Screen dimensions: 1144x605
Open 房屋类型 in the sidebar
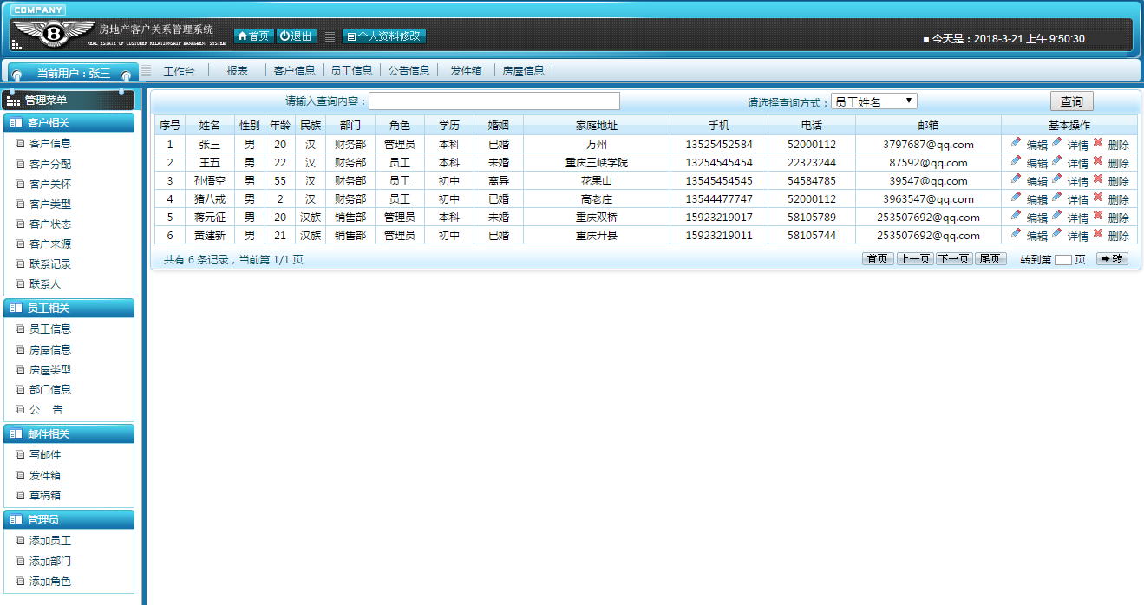pos(50,369)
